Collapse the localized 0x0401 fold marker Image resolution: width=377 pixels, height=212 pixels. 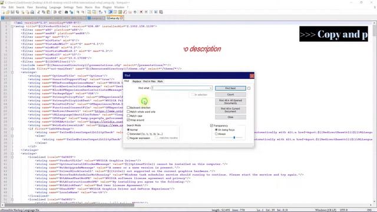click(x=12, y=200)
